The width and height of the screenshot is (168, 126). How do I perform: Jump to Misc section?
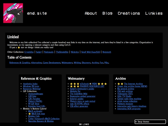coord(106,63)
